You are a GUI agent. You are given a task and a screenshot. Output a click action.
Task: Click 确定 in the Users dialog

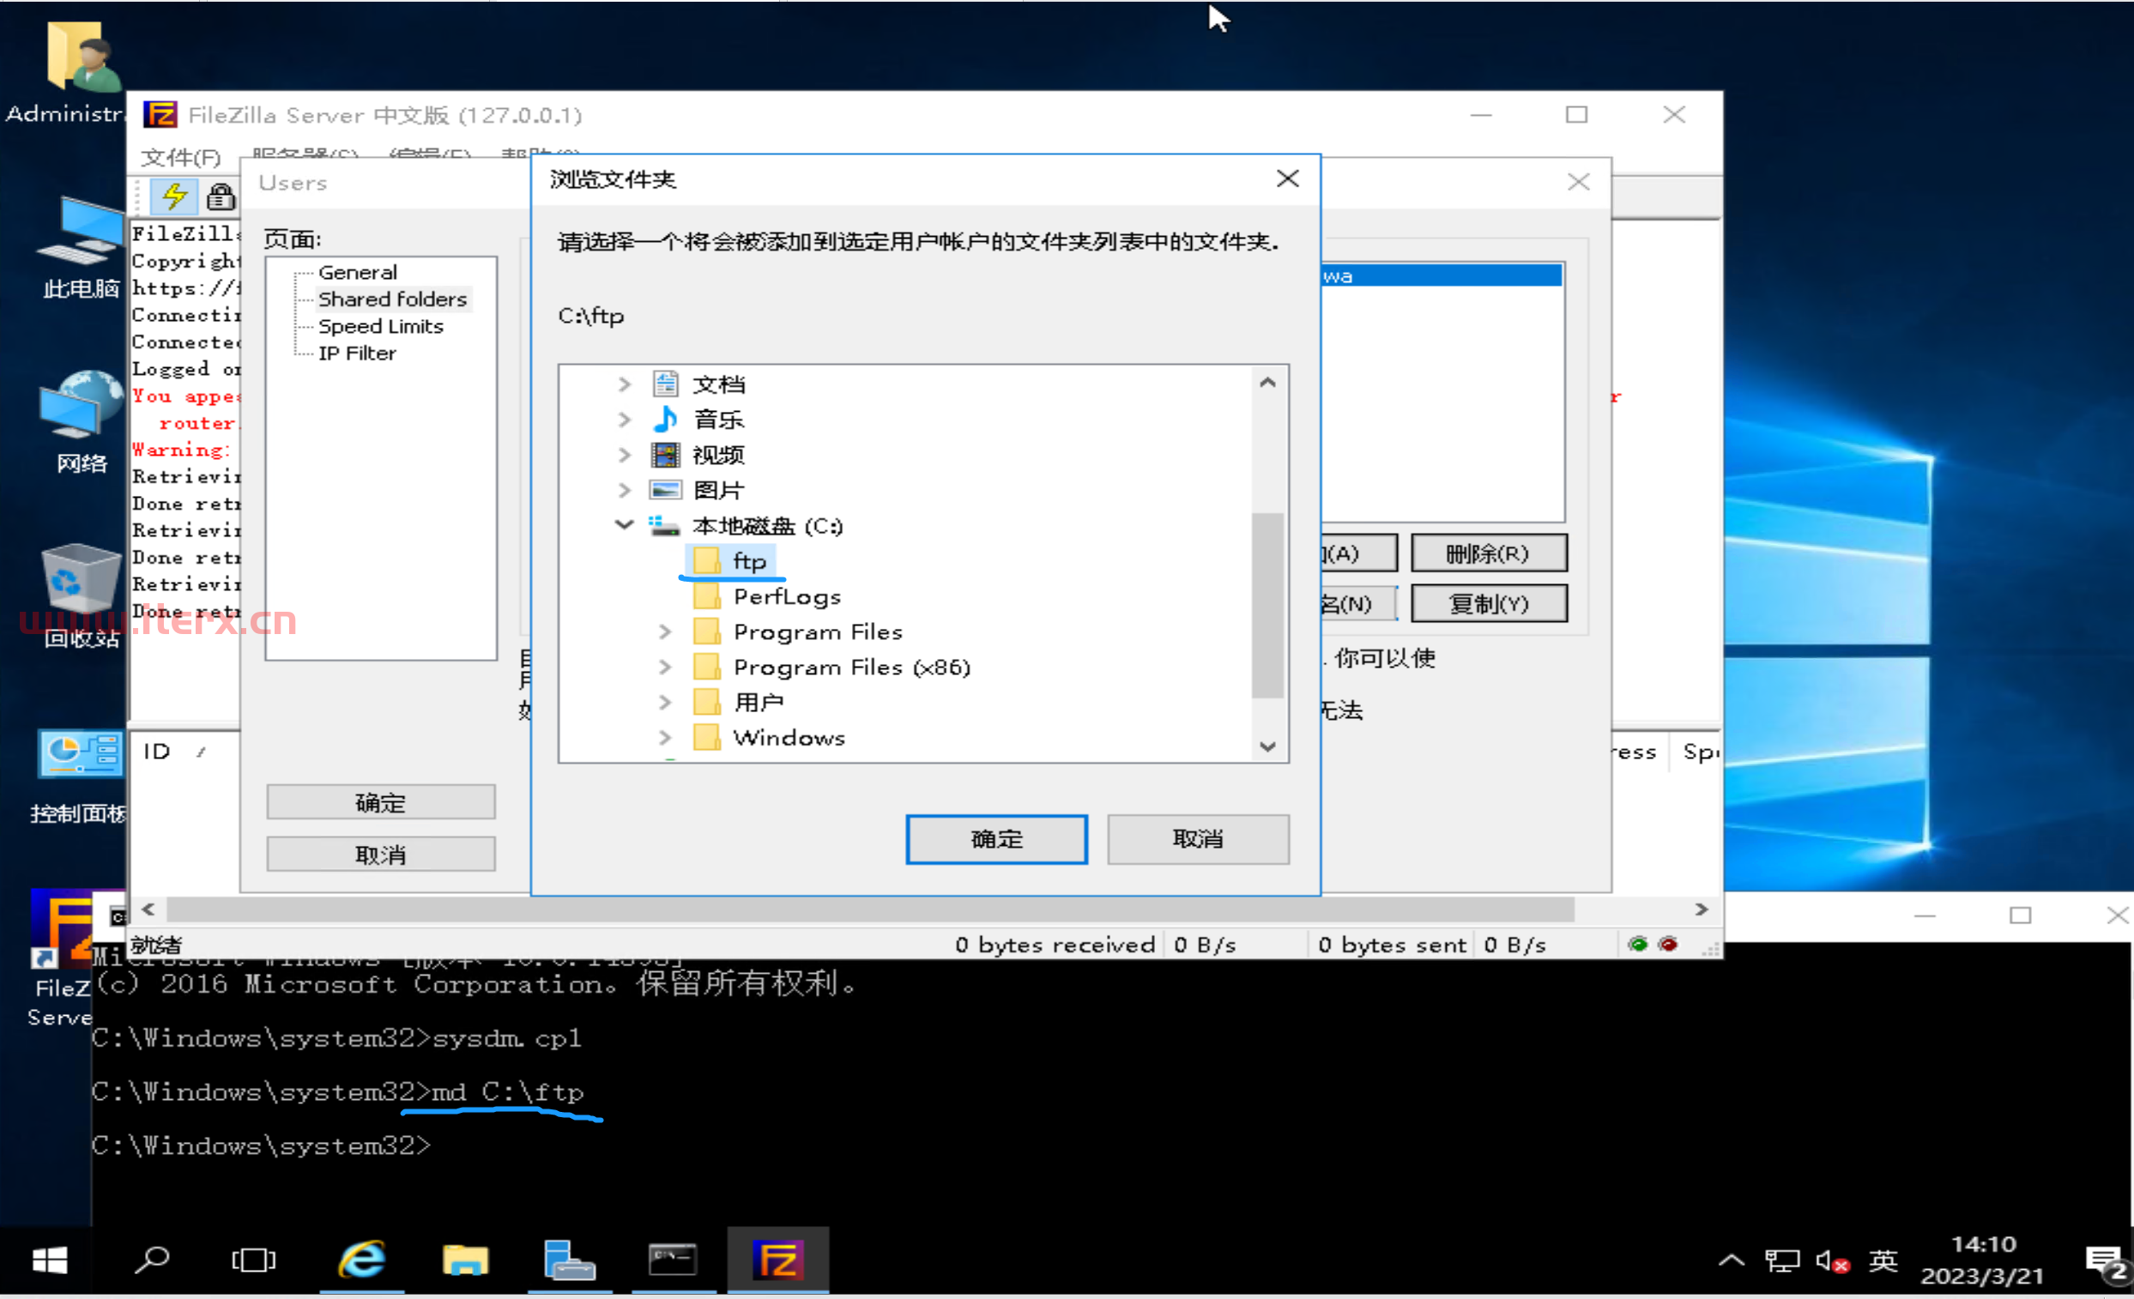381,803
